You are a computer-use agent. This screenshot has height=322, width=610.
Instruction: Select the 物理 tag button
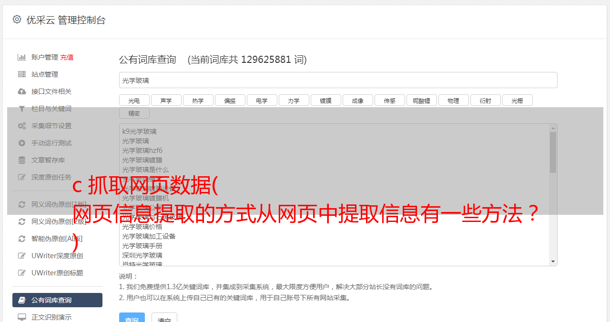point(453,100)
